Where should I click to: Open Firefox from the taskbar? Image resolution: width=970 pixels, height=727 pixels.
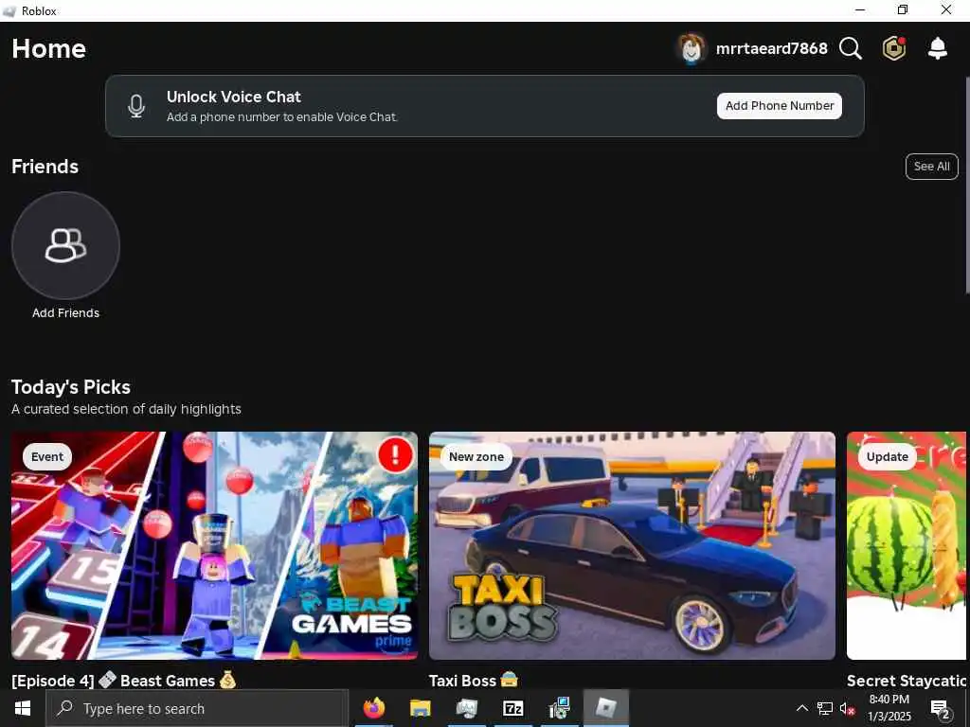(x=373, y=708)
